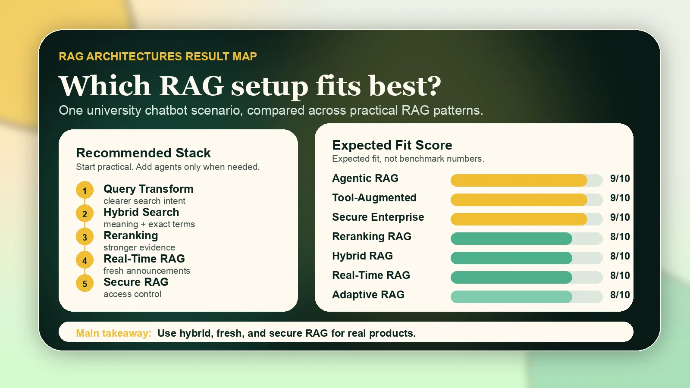Click the 8/10 score for Adaptive RAG
Image resolution: width=690 pixels, height=388 pixels.
click(x=620, y=295)
